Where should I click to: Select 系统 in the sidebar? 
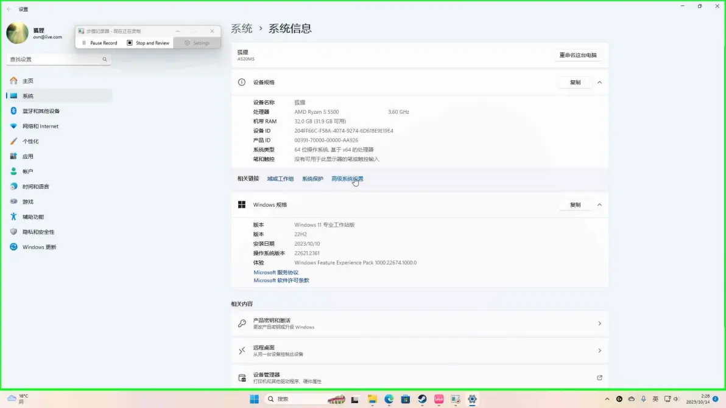(59, 95)
